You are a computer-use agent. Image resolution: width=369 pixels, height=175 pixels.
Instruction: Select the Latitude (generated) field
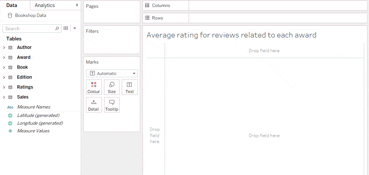[x=38, y=115]
